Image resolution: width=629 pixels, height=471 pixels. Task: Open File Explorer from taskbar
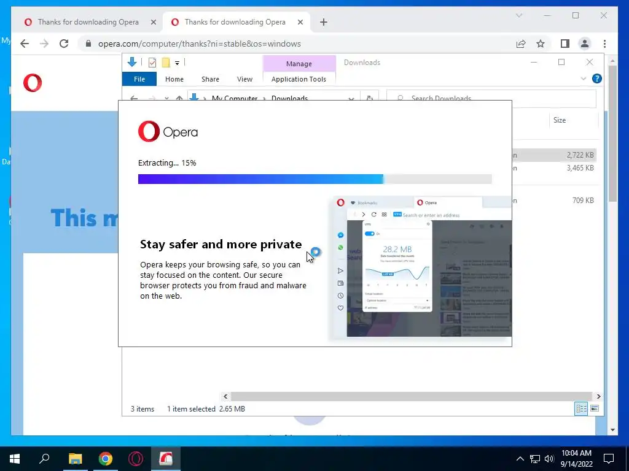[x=75, y=459]
